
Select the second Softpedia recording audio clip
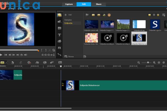pos(123,38)
